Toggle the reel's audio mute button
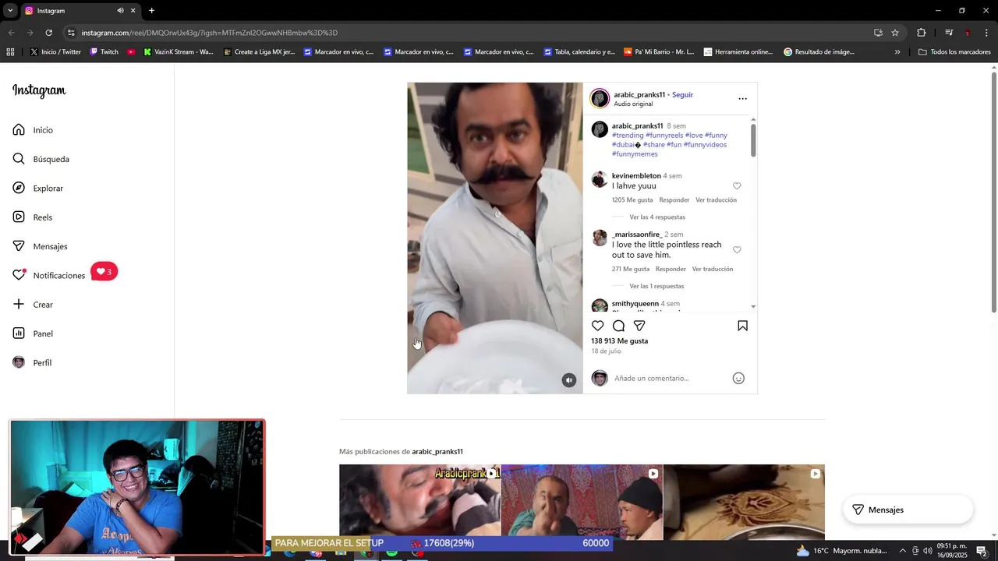The height and width of the screenshot is (561, 998). tap(568, 380)
